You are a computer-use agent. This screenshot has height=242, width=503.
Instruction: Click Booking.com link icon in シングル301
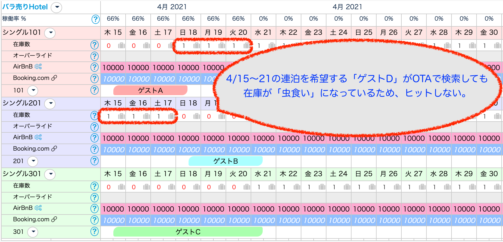[54, 219]
